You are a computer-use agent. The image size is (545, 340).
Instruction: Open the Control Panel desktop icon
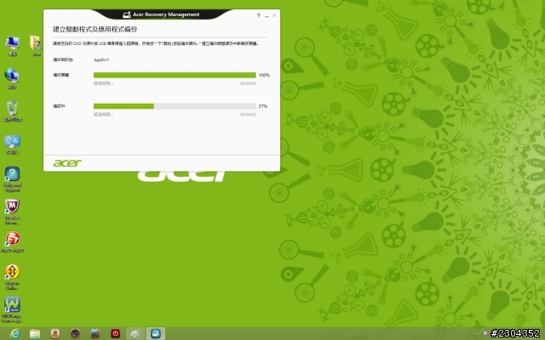click(x=12, y=141)
